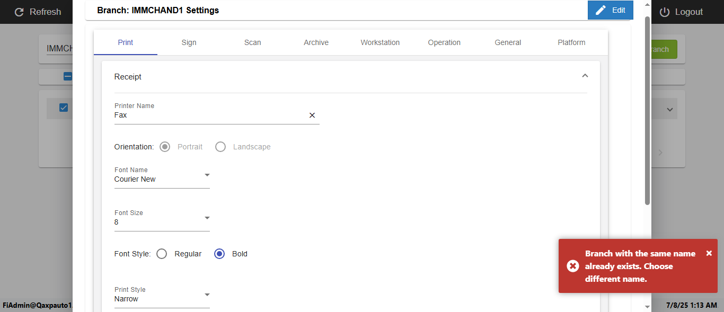Click the dialog's vertical scrollbar thumb
Image resolution: width=724 pixels, height=312 pixels.
(647, 111)
